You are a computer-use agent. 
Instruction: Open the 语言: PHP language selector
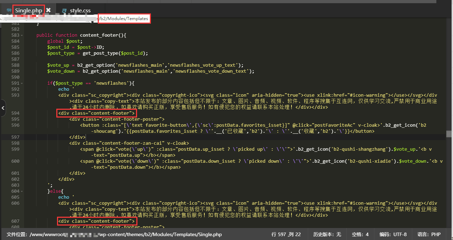click(429, 234)
